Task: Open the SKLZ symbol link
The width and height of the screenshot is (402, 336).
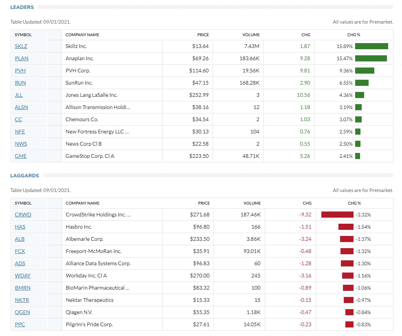Action: 21,46
